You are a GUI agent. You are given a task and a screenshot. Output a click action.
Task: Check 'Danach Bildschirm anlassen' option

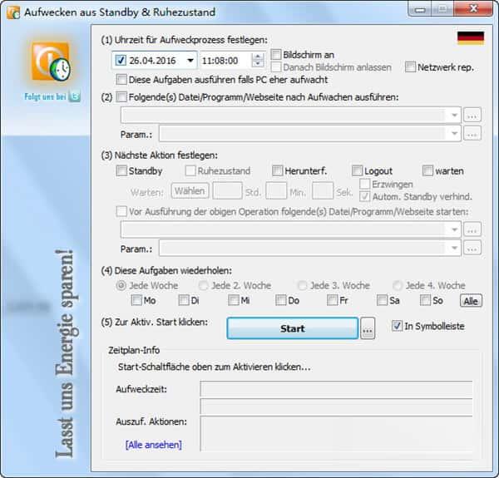pos(276,67)
